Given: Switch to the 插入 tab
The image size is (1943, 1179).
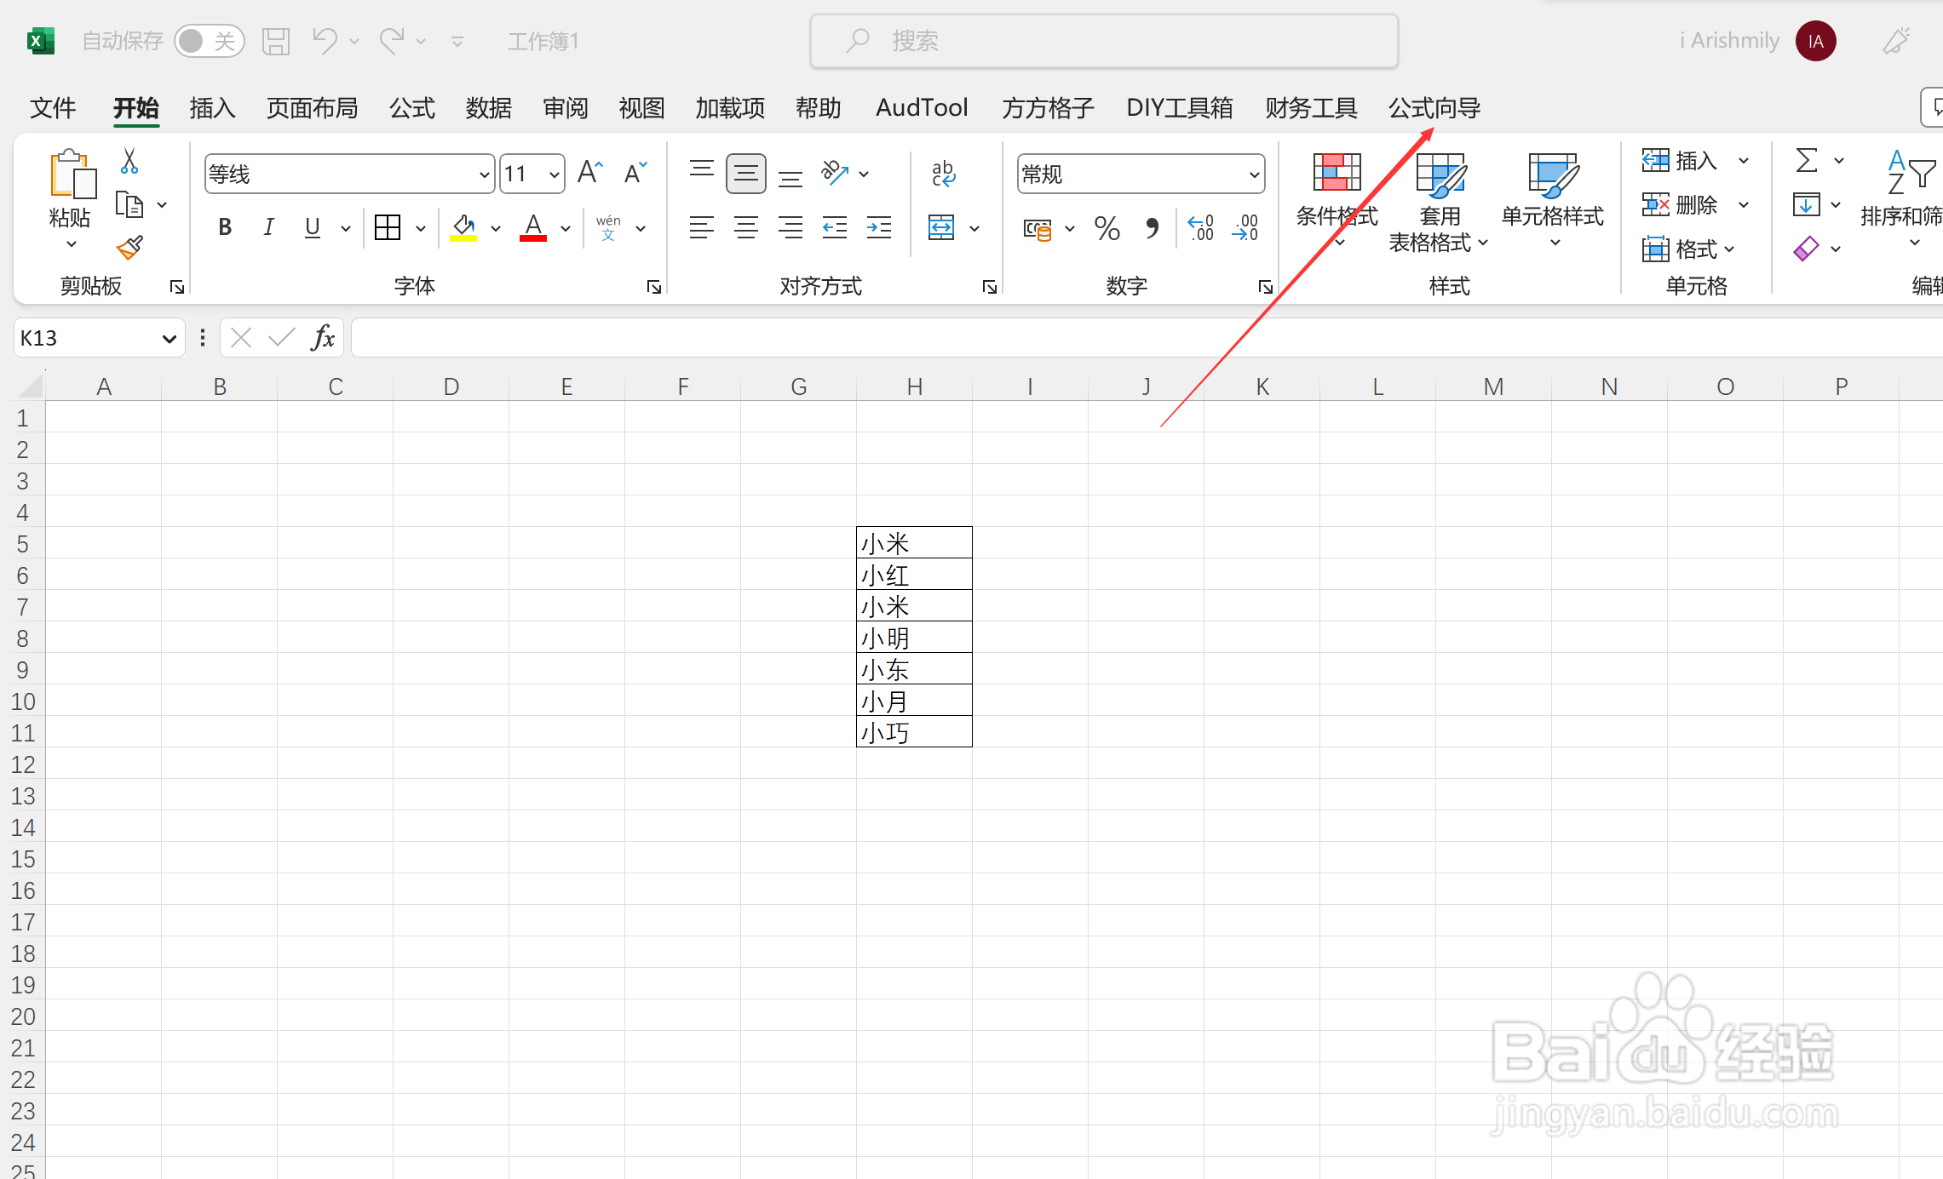Looking at the screenshot, I should coord(212,108).
